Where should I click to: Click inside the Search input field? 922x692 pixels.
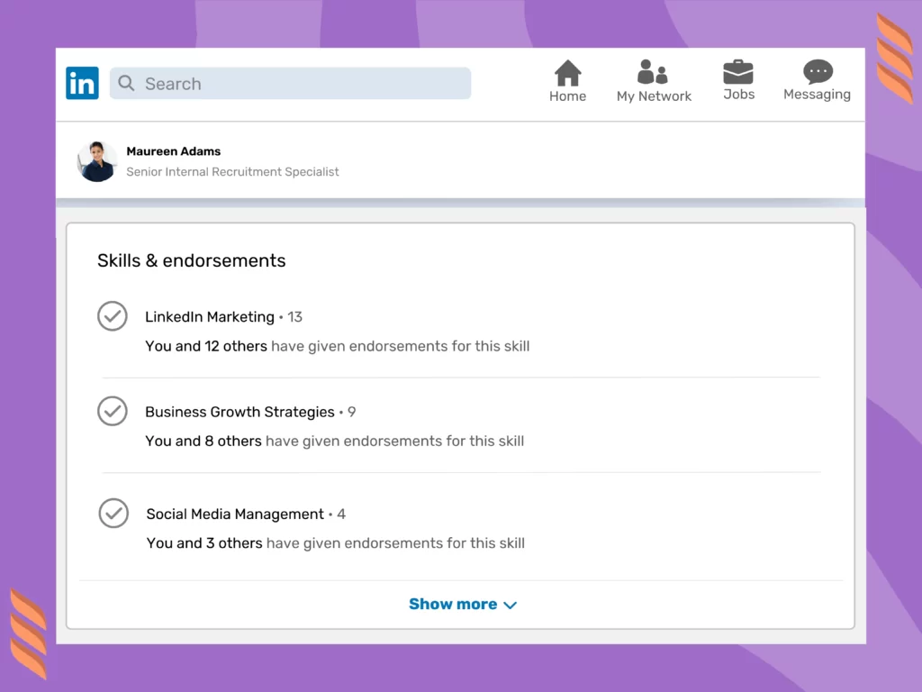point(270,83)
